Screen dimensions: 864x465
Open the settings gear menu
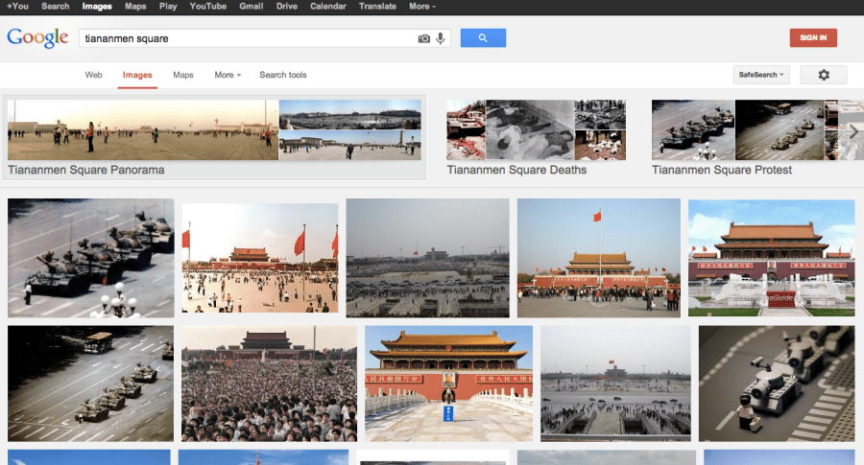point(823,75)
